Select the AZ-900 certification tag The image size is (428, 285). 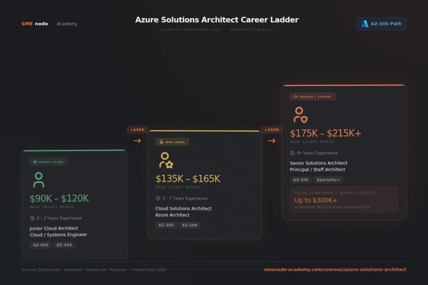[x=41, y=245]
